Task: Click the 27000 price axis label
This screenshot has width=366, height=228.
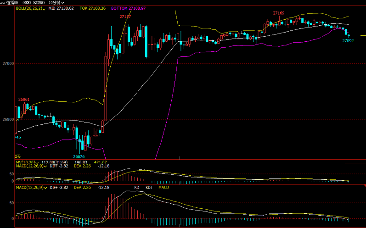Action: click(x=8, y=63)
